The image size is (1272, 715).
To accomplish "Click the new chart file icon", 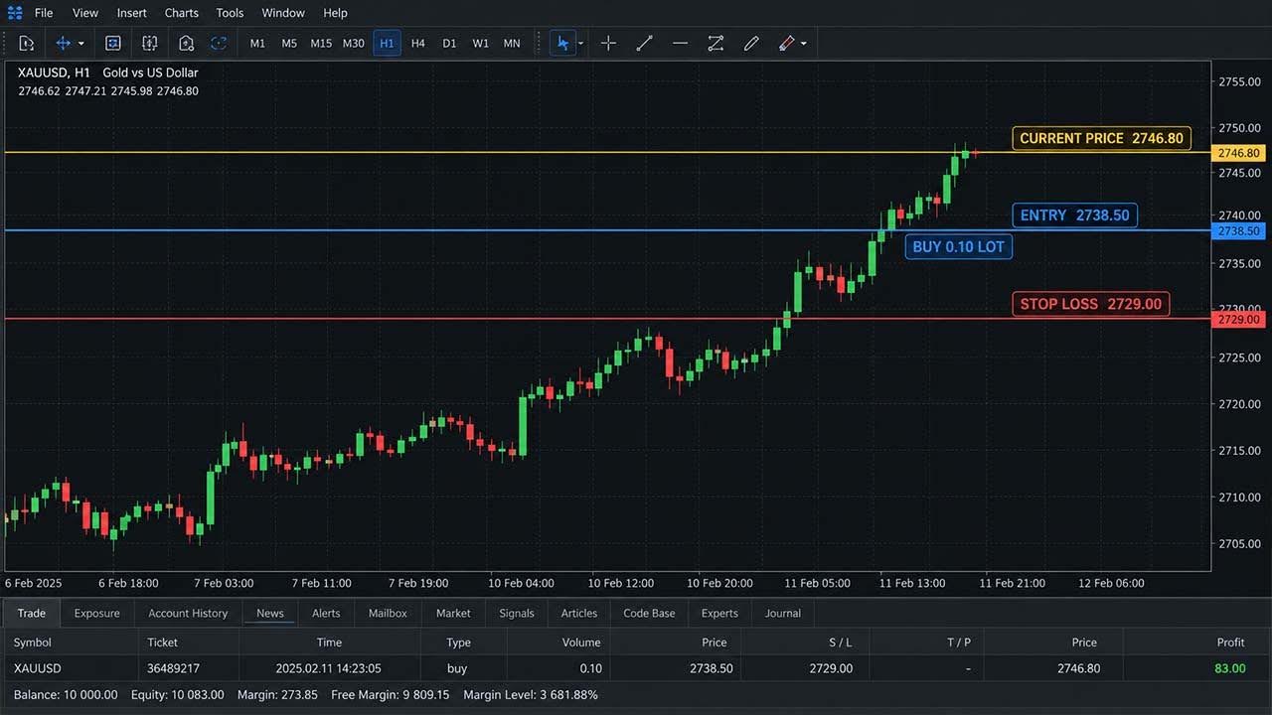I will 26,43.
